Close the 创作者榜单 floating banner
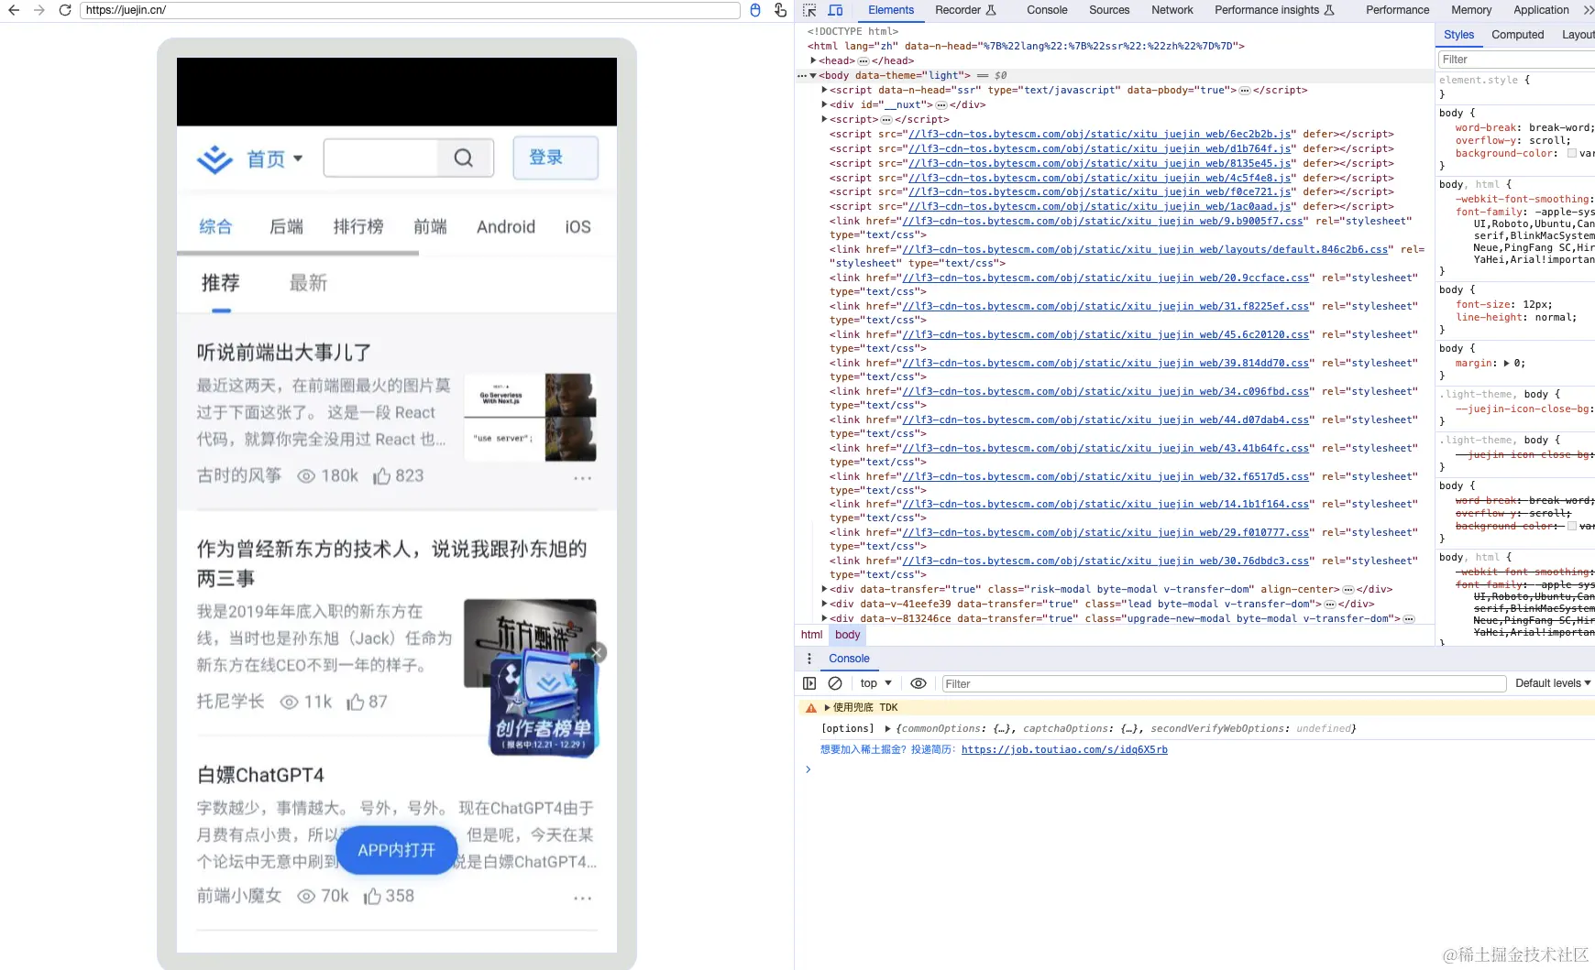This screenshot has width=1595, height=970. [x=597, y=652]
